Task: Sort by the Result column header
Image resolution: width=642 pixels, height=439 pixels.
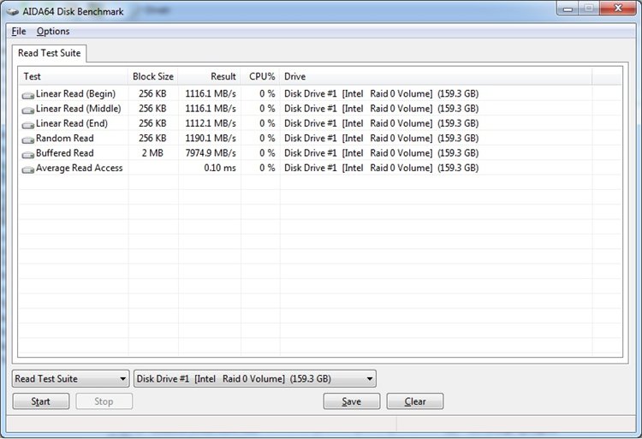Action: (209, 76)
